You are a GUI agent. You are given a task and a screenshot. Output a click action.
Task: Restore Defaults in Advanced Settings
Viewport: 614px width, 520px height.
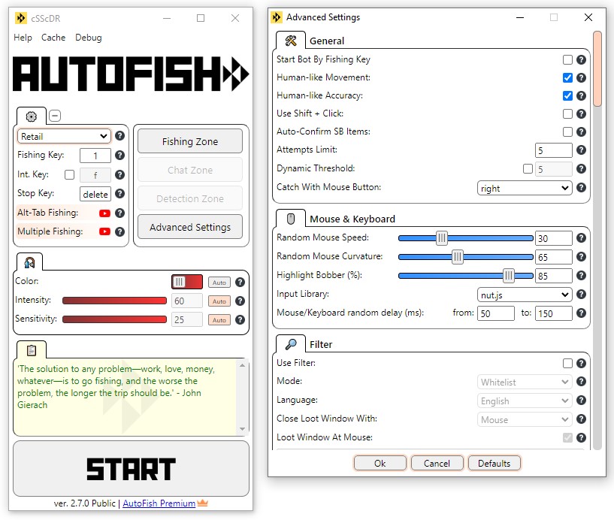495,463
